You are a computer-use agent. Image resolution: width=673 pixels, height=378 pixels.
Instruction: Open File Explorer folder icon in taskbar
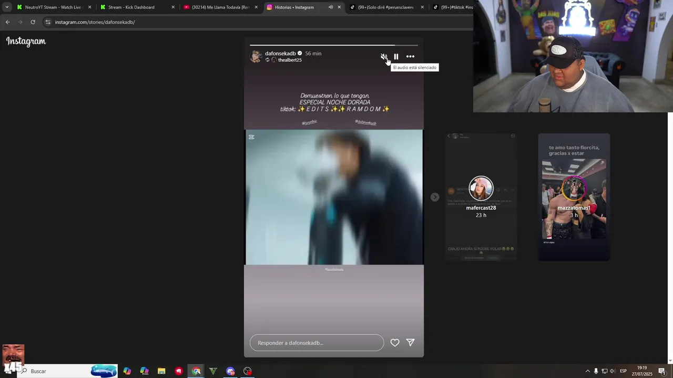point(161,371)
